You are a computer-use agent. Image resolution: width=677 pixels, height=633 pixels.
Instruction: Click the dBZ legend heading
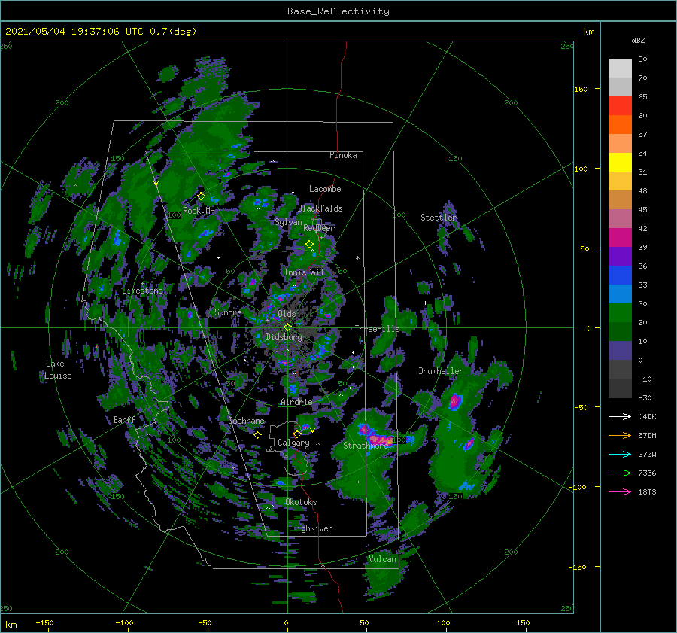tap(638, 40)
